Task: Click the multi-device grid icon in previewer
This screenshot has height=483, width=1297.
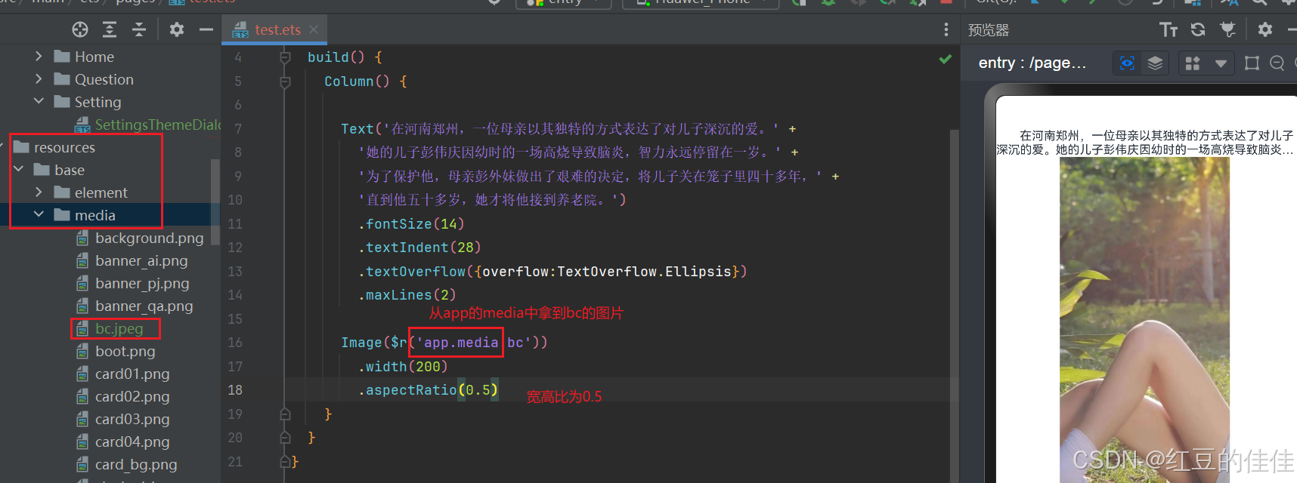Action: pos(1193,63)
